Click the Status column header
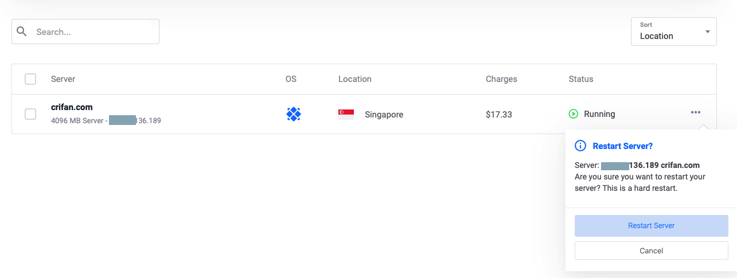This screenshot has height=278, width=737. [580, 79]
